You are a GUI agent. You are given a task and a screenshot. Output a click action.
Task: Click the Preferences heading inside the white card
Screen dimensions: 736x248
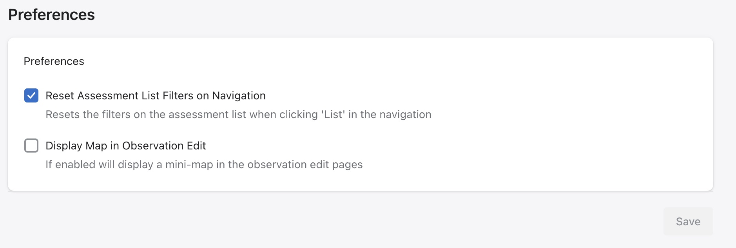54,61
